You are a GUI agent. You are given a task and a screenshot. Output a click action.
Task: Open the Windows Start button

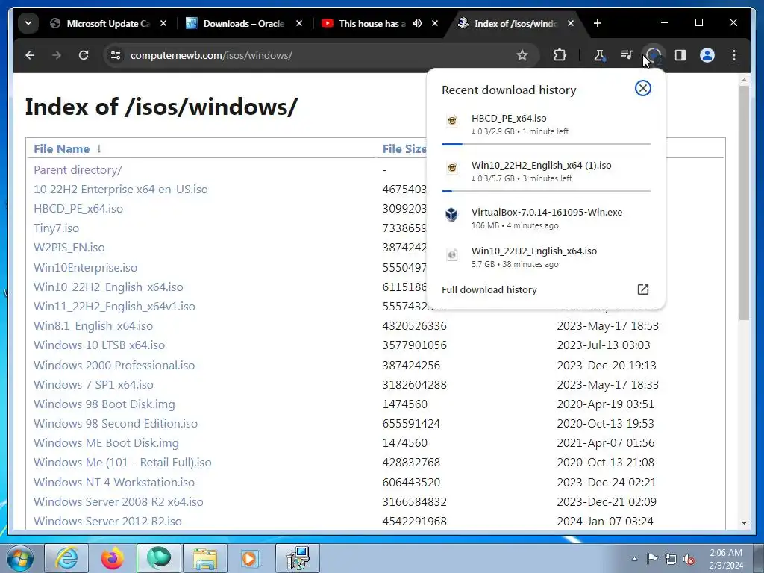pyautogui.click(x=20, y=558)
